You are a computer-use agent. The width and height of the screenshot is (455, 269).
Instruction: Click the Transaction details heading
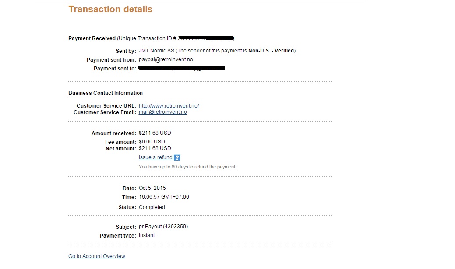tap(110, 9)
